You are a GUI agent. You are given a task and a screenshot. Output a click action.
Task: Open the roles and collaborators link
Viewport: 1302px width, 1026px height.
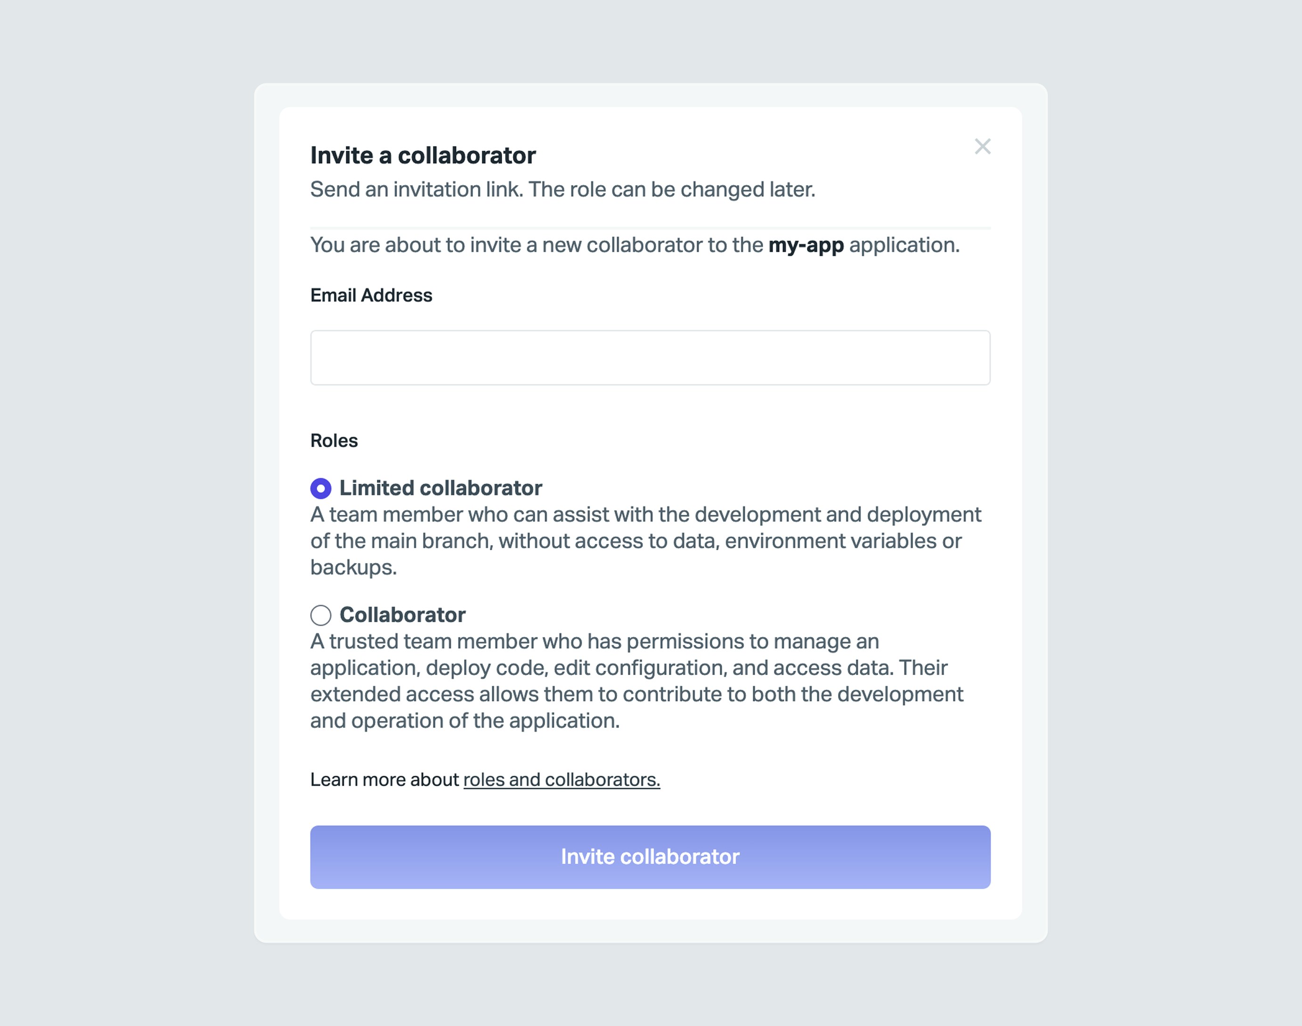click(x=561, y=780)
